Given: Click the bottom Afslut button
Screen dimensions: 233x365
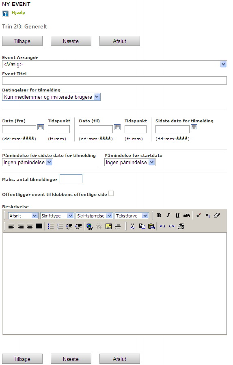Looking at the screenshot, I should [120, 359].
